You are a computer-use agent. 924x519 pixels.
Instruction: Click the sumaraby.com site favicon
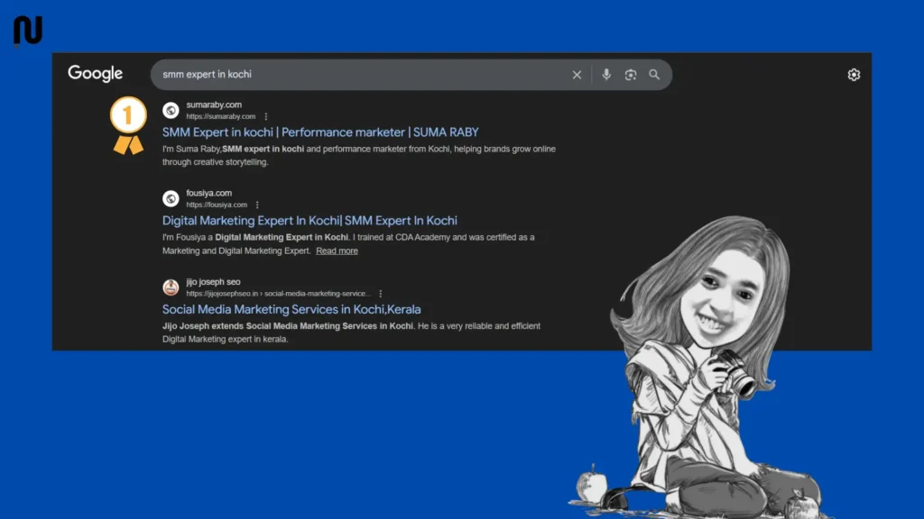(x=171, y=110)
